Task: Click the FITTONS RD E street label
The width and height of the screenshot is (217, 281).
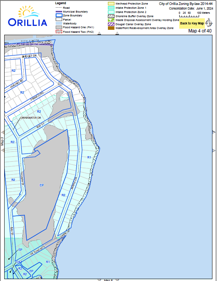Action: pos(38,250)
